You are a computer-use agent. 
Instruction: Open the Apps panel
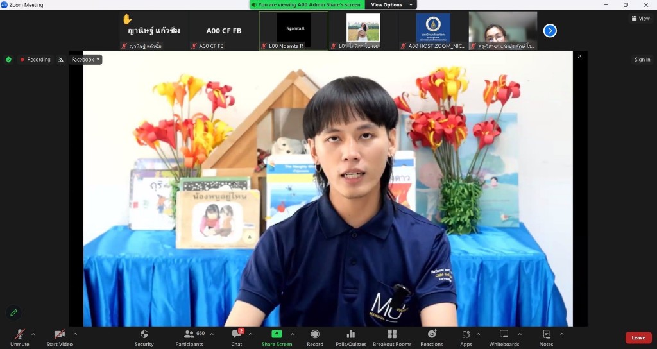pos(466,337)
